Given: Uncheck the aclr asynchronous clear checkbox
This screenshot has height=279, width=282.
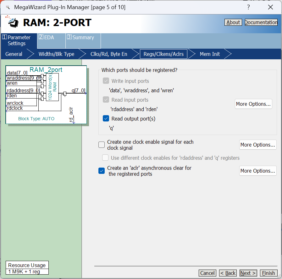Looking at the screenshot, I should [x=102, y=171].
